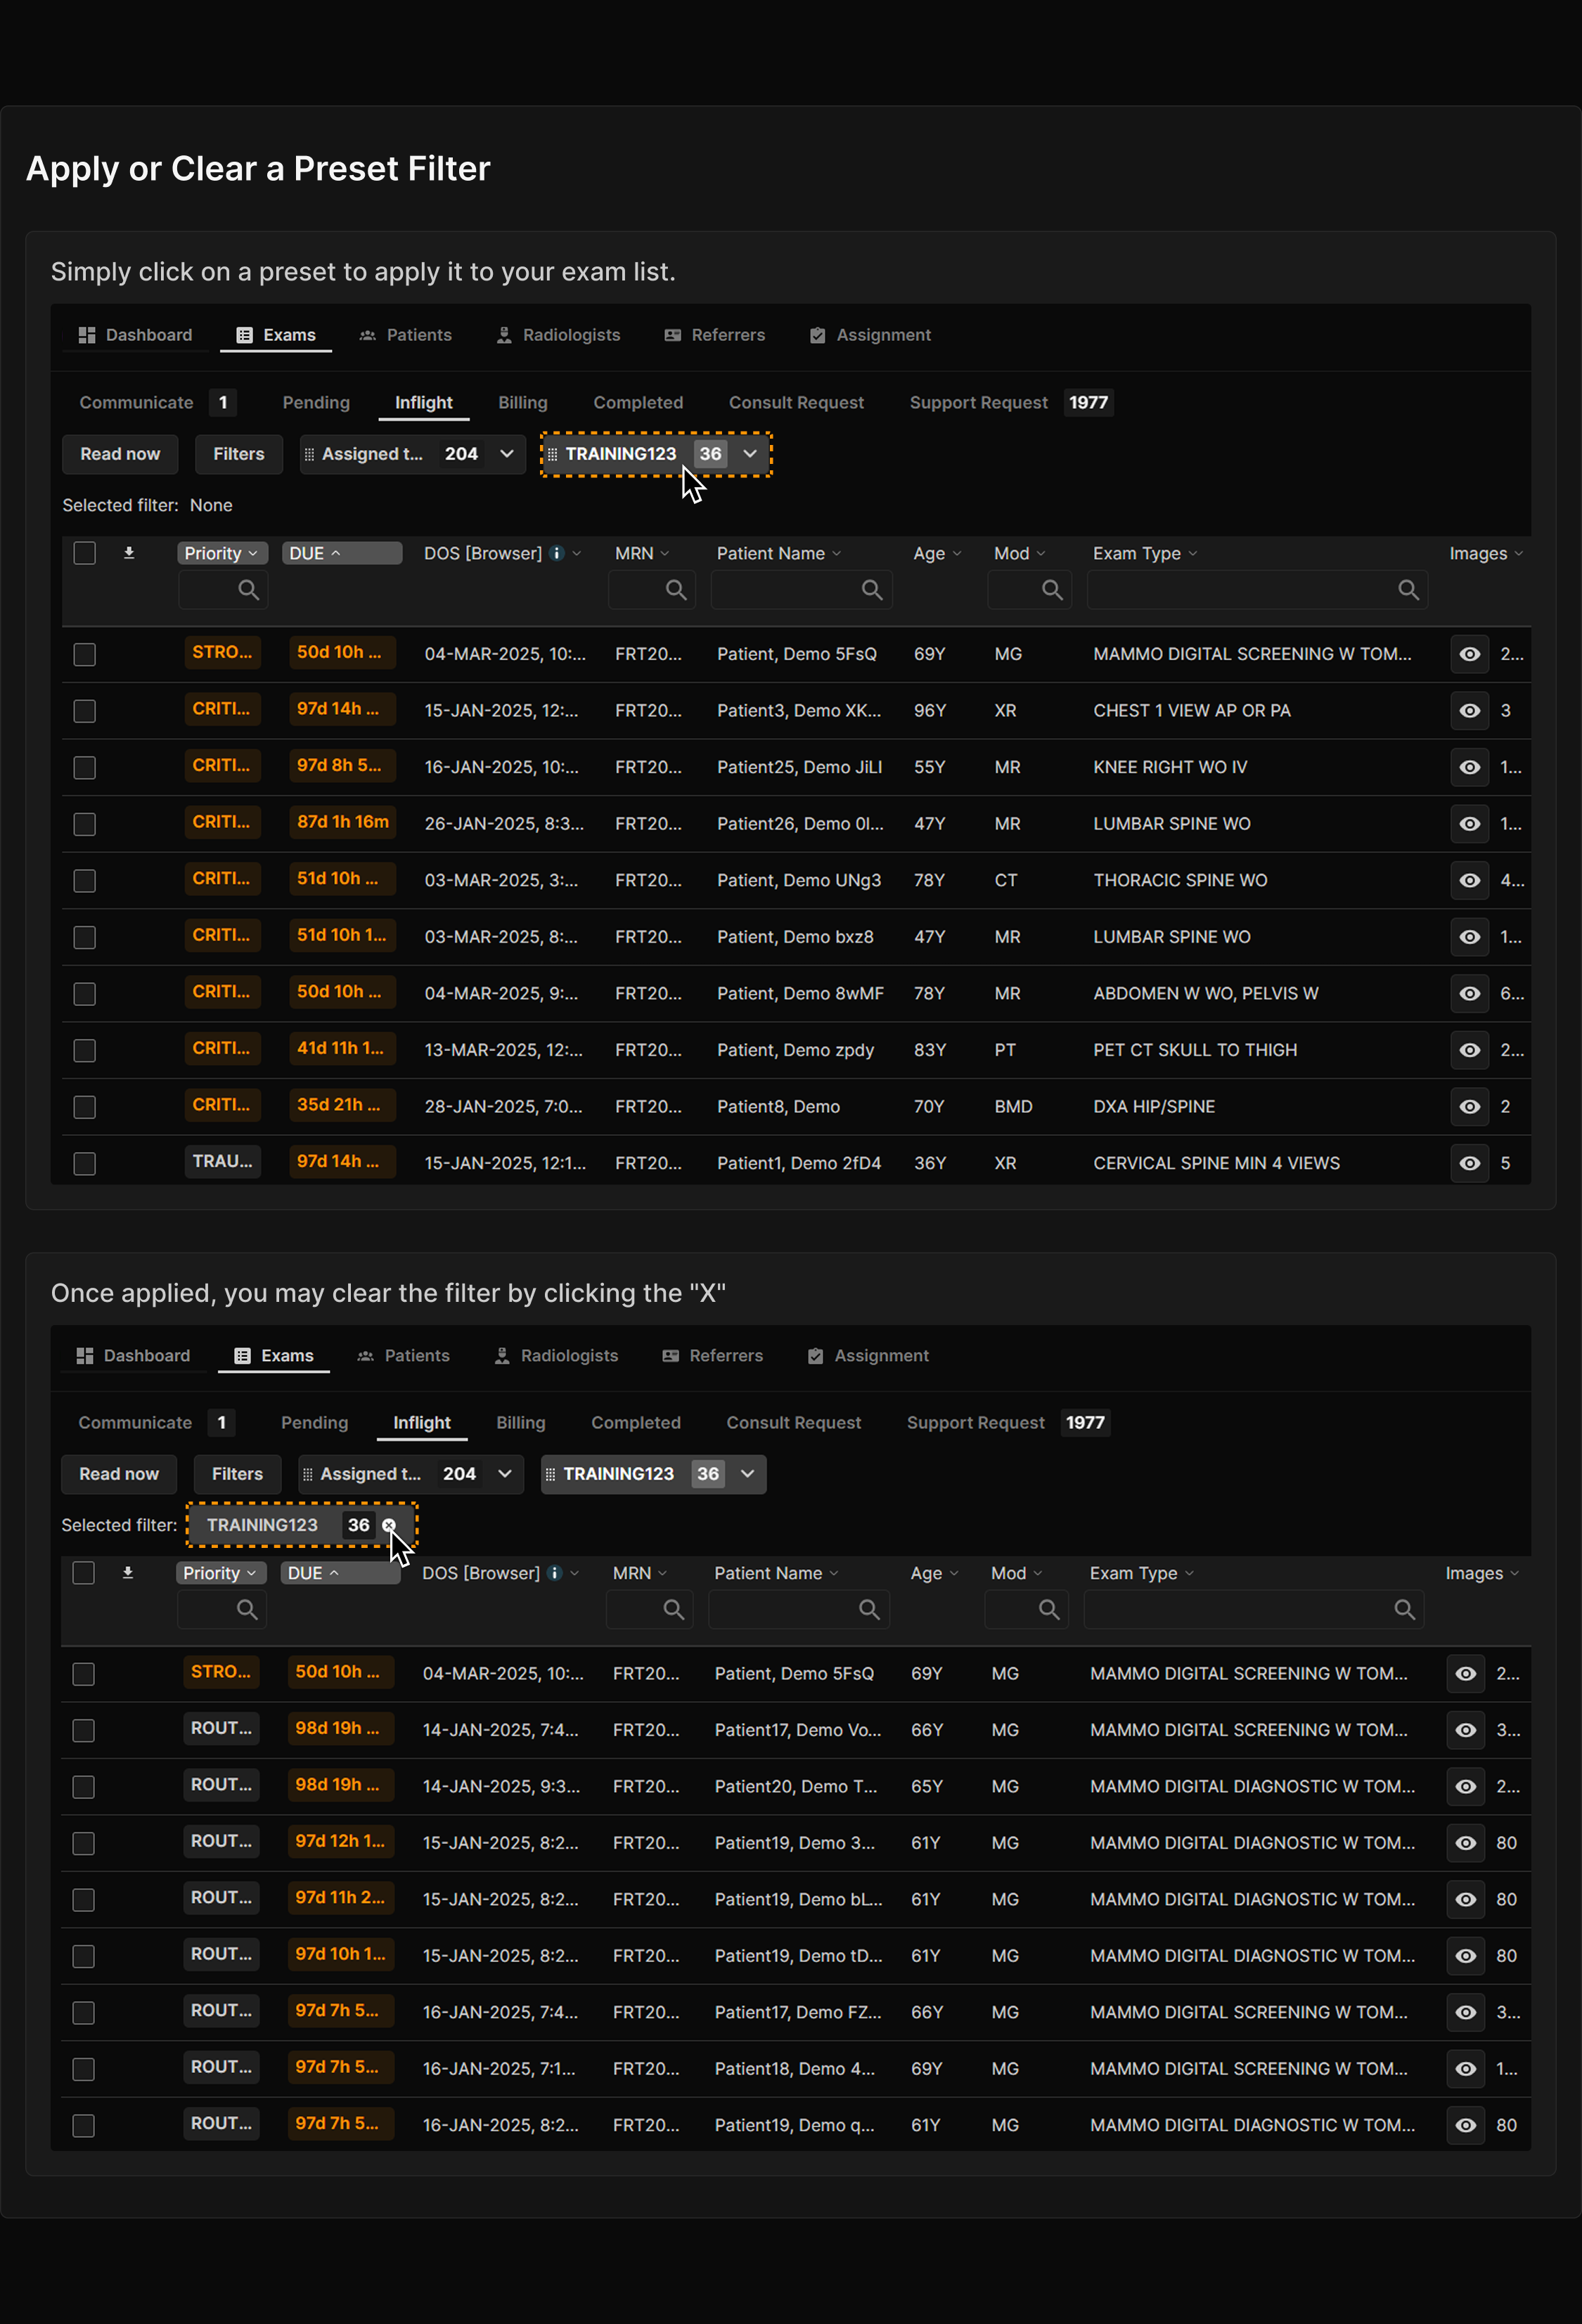Expand the lower Assigned preset dropdown arrow
The image size is (1582, 2324).
(505, 1474)
